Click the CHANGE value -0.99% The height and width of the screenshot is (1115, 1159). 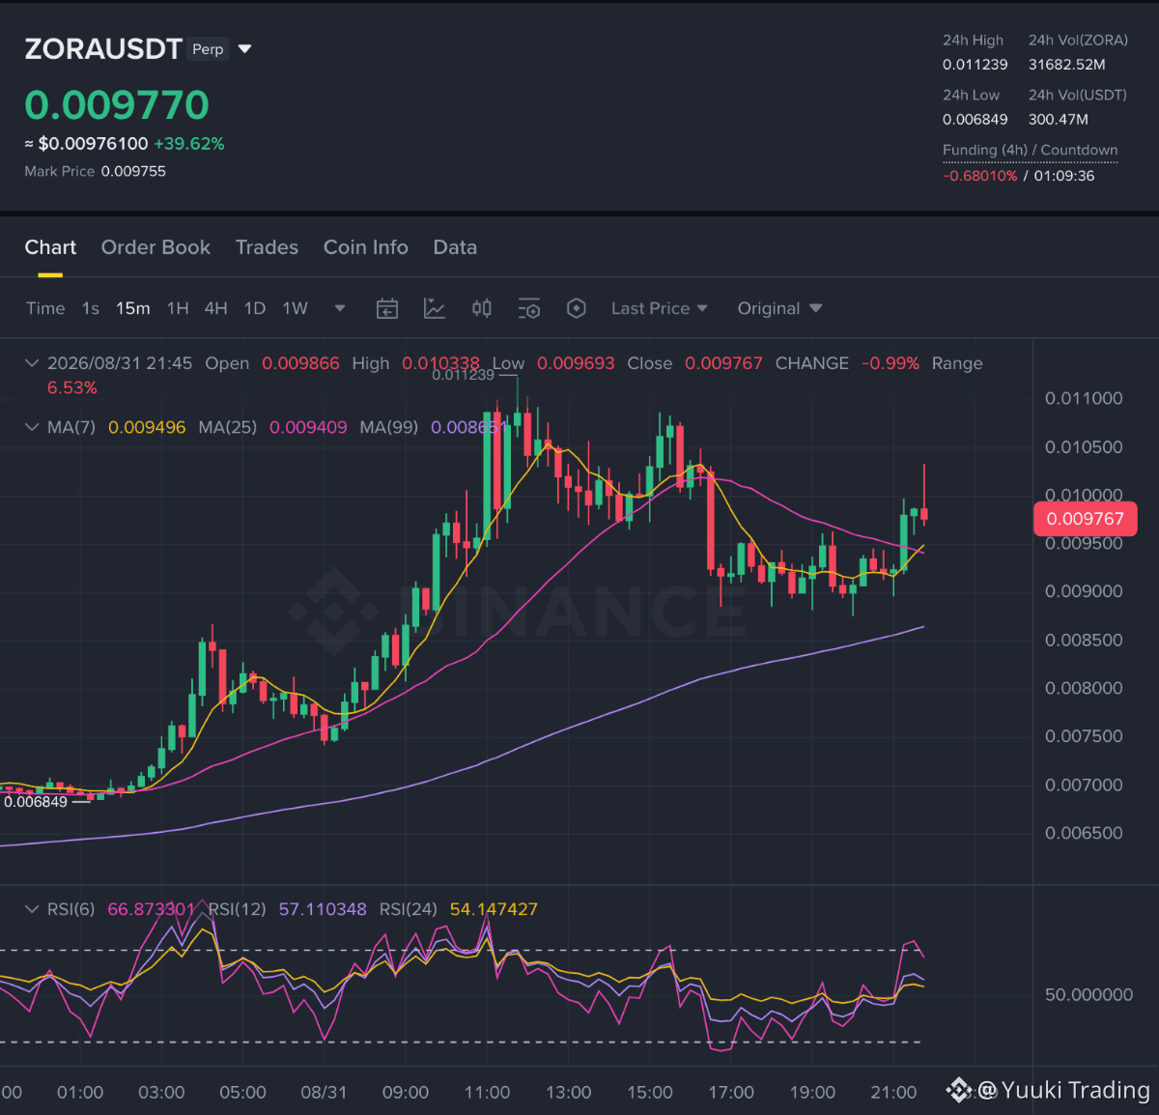890,363
